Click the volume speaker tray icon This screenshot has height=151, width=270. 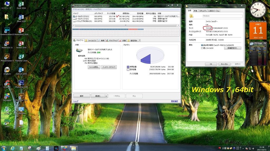(253, 148)
